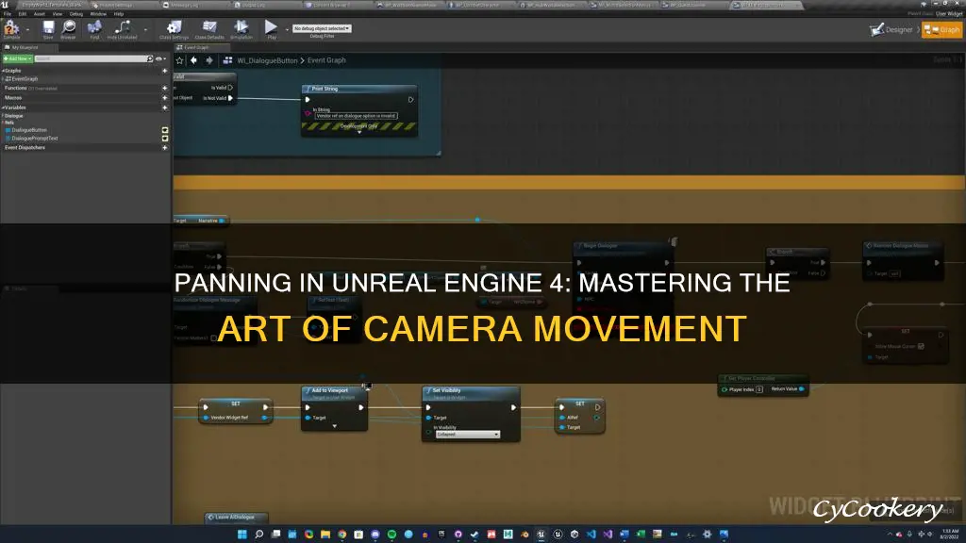Switch to the Message Log tab
This screenshot has width=966, height=543.
coord(196,5)
